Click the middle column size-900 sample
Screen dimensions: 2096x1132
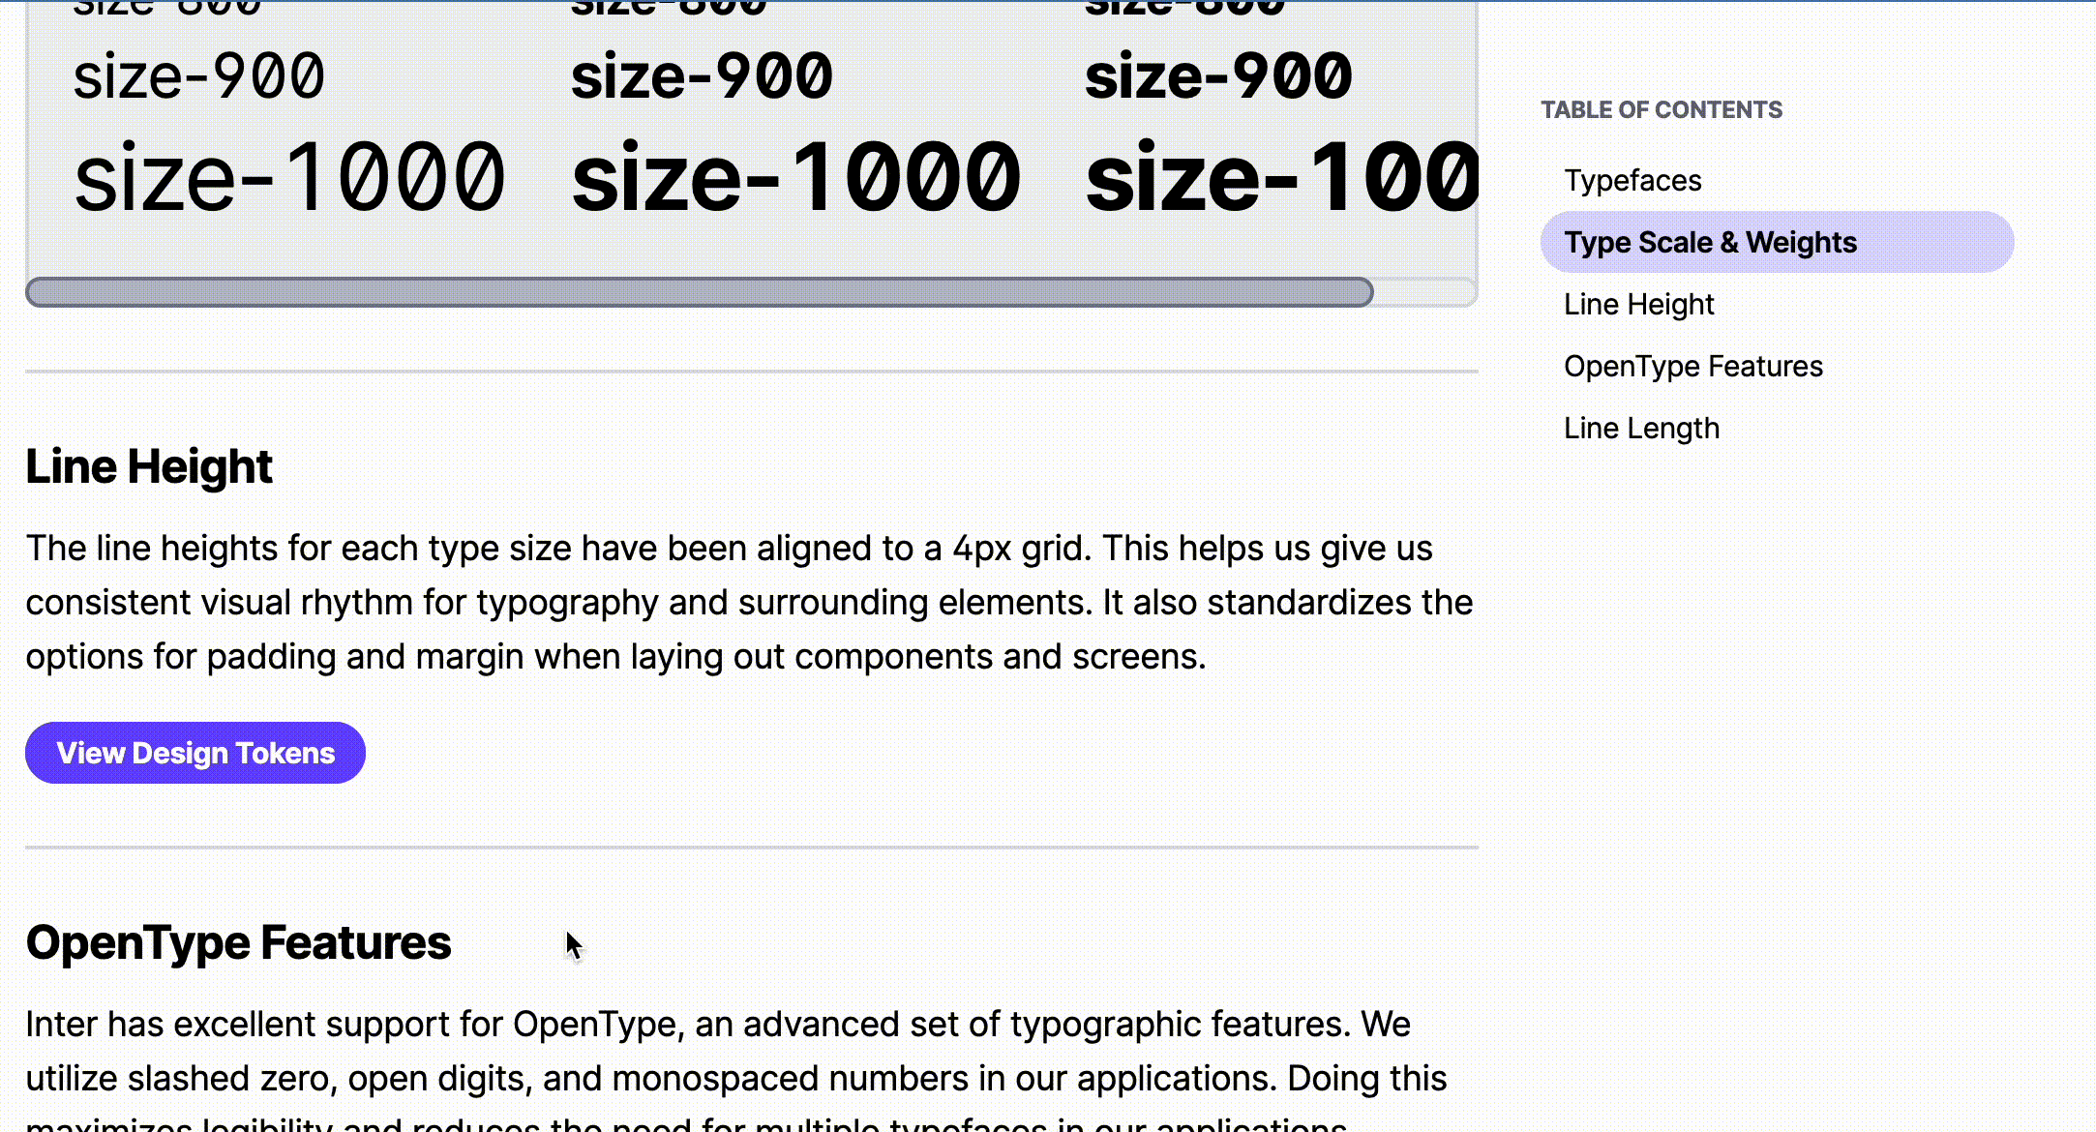(x=702, y=76)
